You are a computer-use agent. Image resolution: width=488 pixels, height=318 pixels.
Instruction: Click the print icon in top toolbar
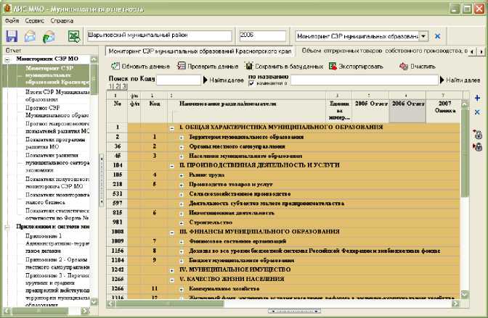pos(31,36)
